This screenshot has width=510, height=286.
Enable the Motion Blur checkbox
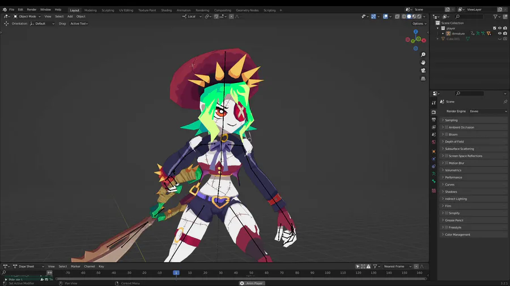[447, 163]
